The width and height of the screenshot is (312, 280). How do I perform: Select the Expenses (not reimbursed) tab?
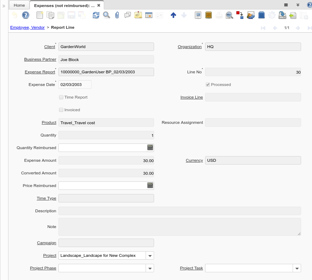click(65, 5)
